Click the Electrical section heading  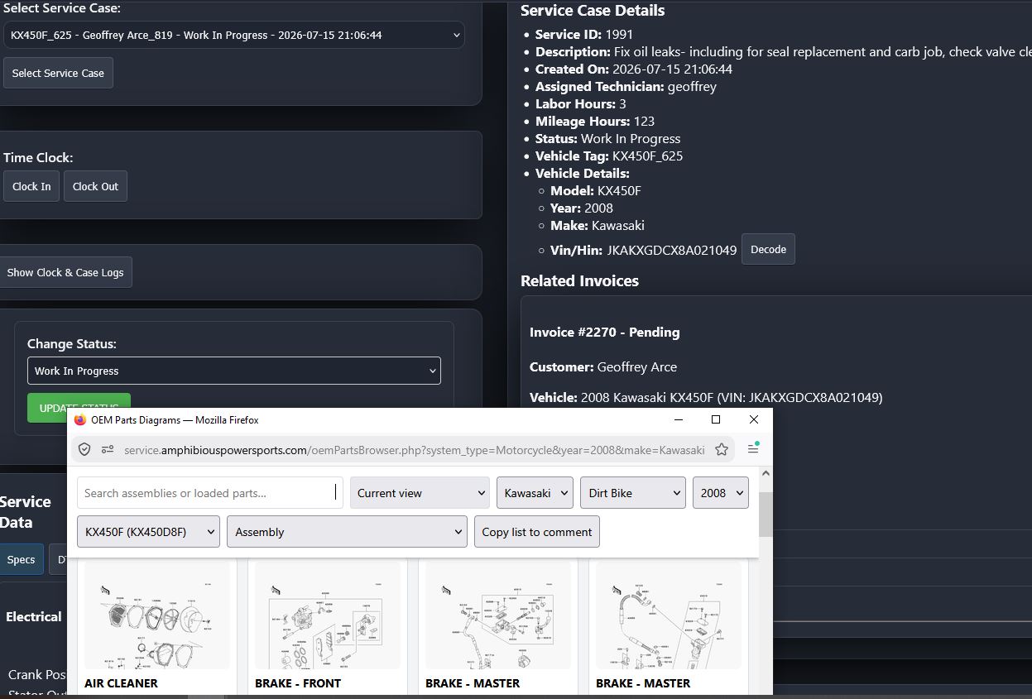(34, 616)
